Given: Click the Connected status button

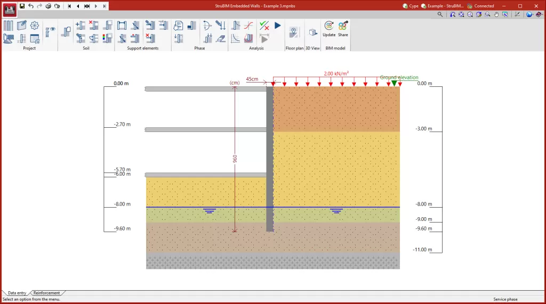Looking at the screenshot, I should coord(480,6).
